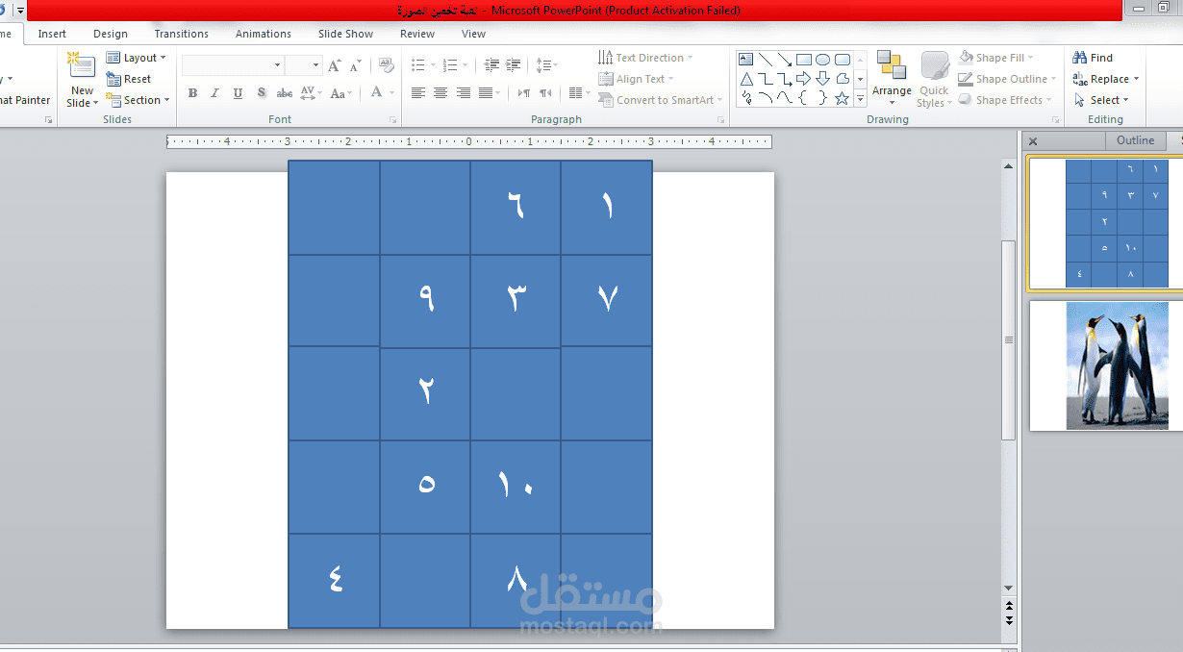Screen dimensions: 1183x652
Task: Pick the Line shape in gallery
Action: coord(766,60)
